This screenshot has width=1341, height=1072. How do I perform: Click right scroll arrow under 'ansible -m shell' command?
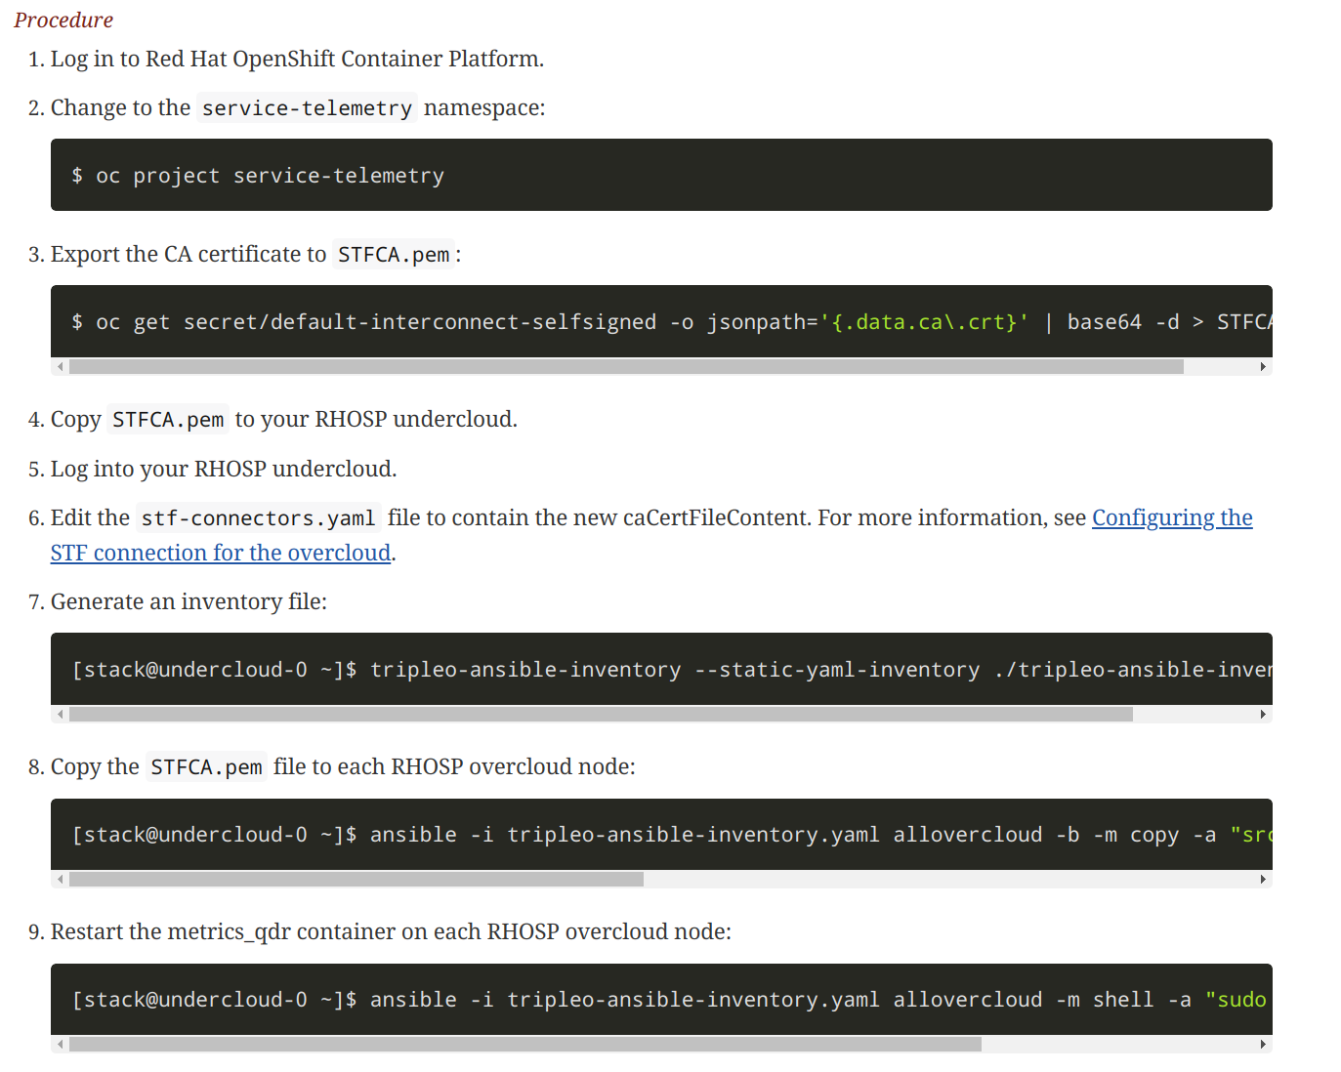point(1263,1045)
